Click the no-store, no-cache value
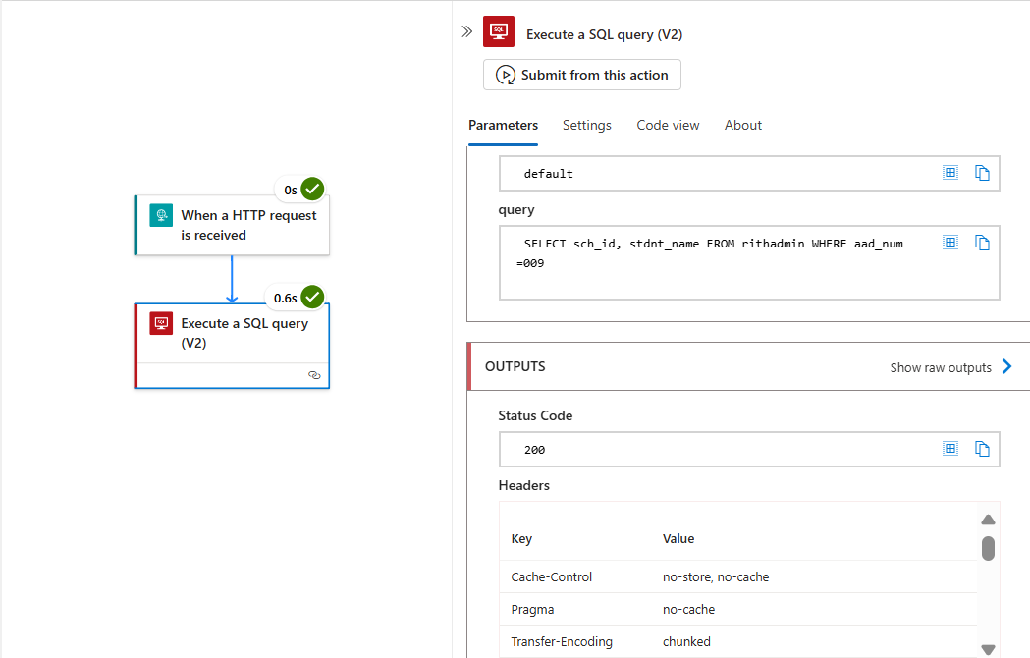Screen dimensions: 1030x658 [x=716, y=576]
